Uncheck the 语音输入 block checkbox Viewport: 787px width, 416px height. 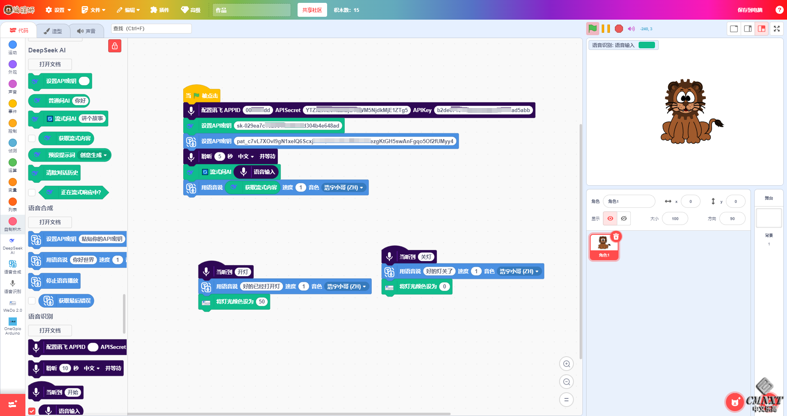pyautogui.click(x=32, y=411)
